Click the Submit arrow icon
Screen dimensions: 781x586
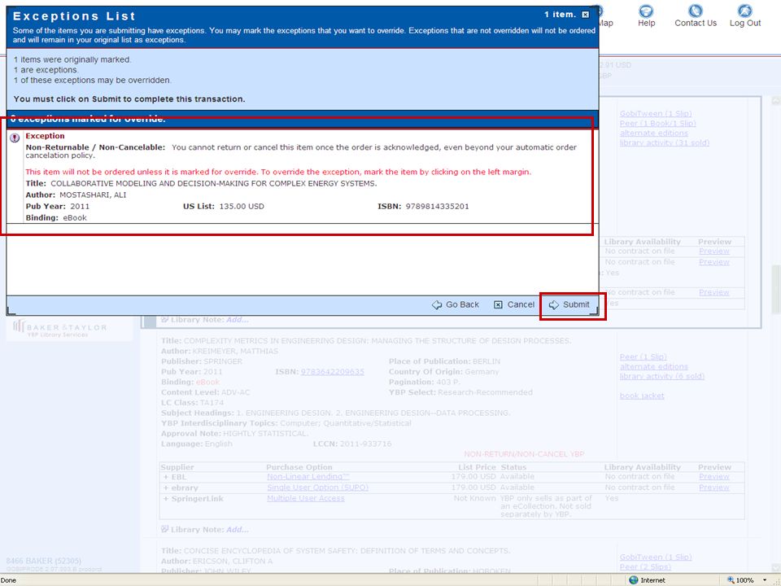point(554,304)
